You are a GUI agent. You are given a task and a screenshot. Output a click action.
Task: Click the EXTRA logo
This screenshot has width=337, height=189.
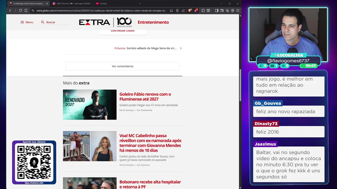95,22
